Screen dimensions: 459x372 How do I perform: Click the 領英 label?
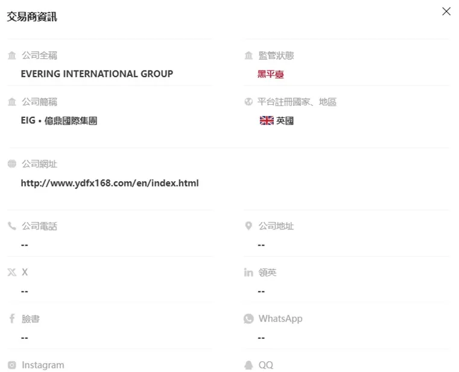[x=267, y=272]
